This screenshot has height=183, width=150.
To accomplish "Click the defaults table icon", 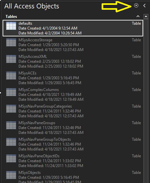I will pyautogui.click(x=11, y=26).
